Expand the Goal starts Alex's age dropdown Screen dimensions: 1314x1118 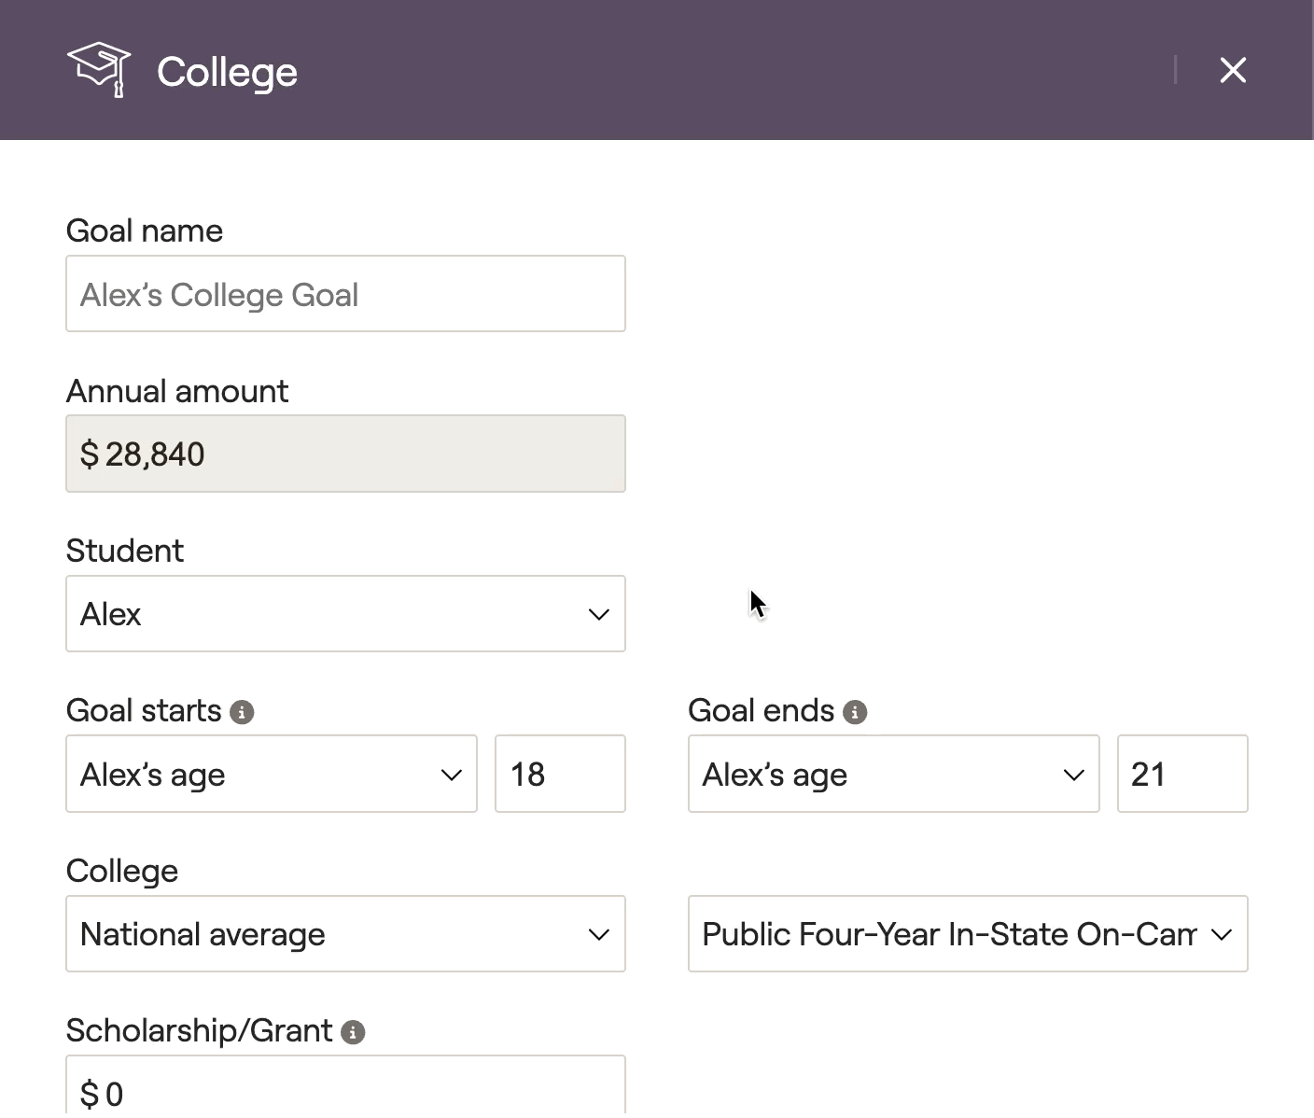click(x=271, y=774)
